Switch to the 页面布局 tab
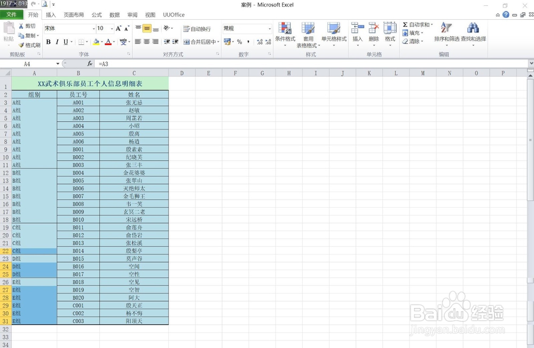Image resolution: width=534 pixels, height=348 pixels. (x=74, y=14)
